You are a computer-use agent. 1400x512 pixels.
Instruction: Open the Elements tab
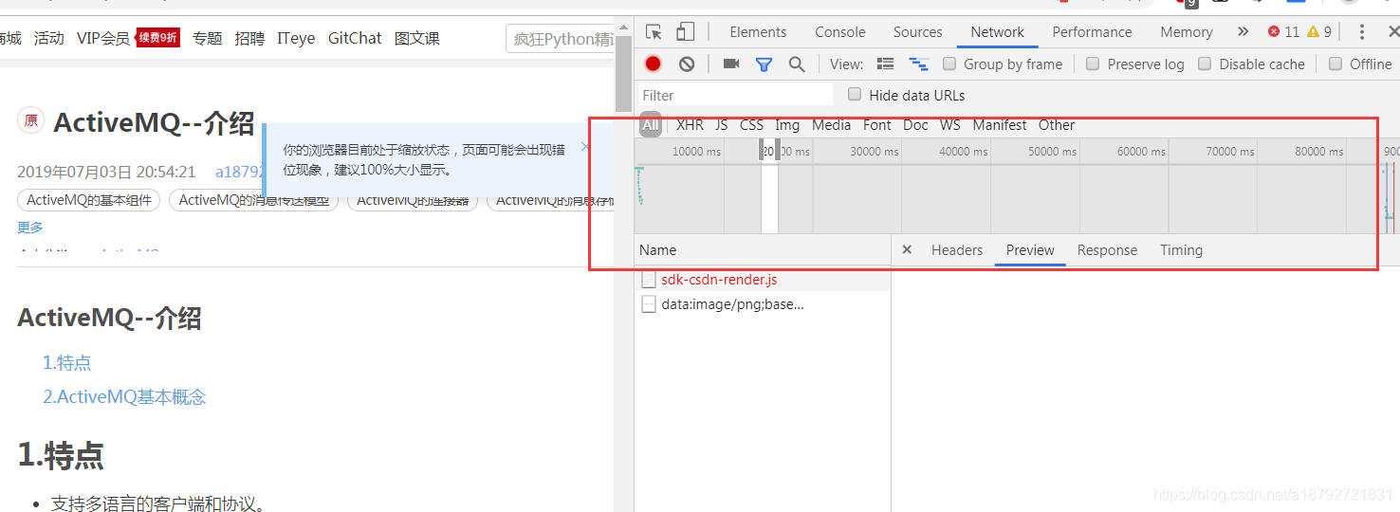coord(758,32)
